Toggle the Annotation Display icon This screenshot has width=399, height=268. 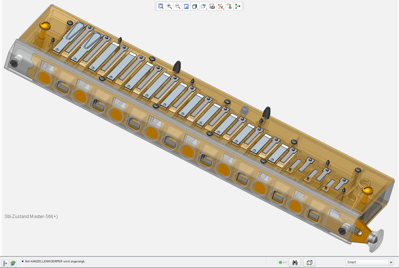tap(230, 6)
